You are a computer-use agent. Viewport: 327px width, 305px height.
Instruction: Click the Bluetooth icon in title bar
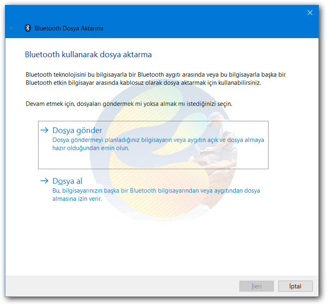click(28, 28)
